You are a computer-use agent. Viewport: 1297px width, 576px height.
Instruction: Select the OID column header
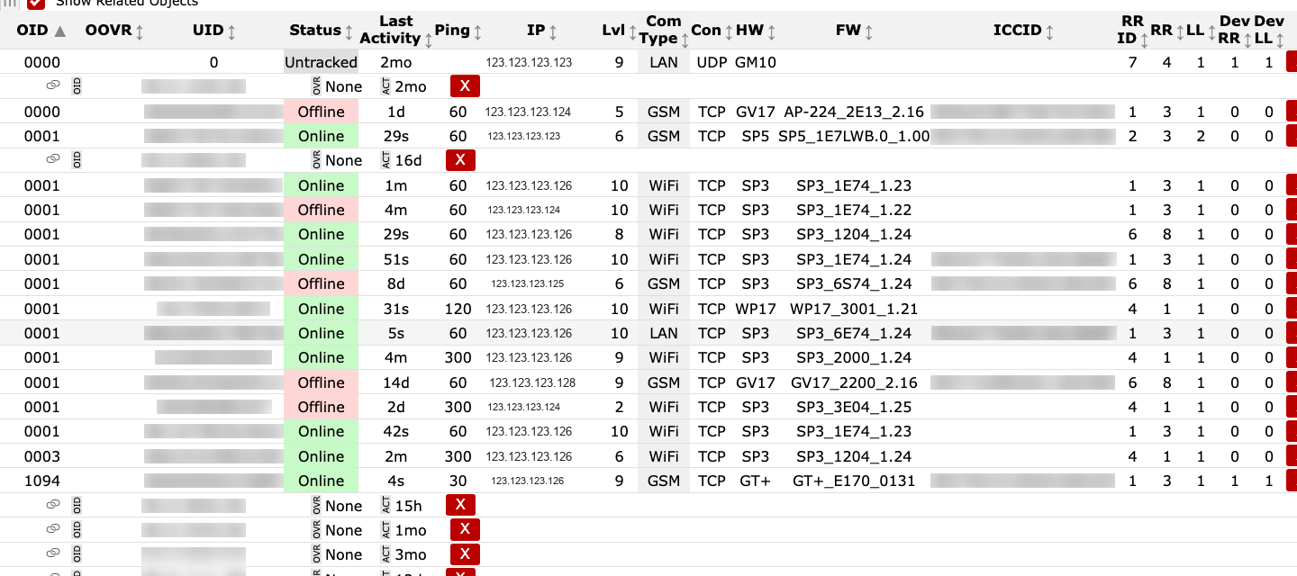(30, 30)
